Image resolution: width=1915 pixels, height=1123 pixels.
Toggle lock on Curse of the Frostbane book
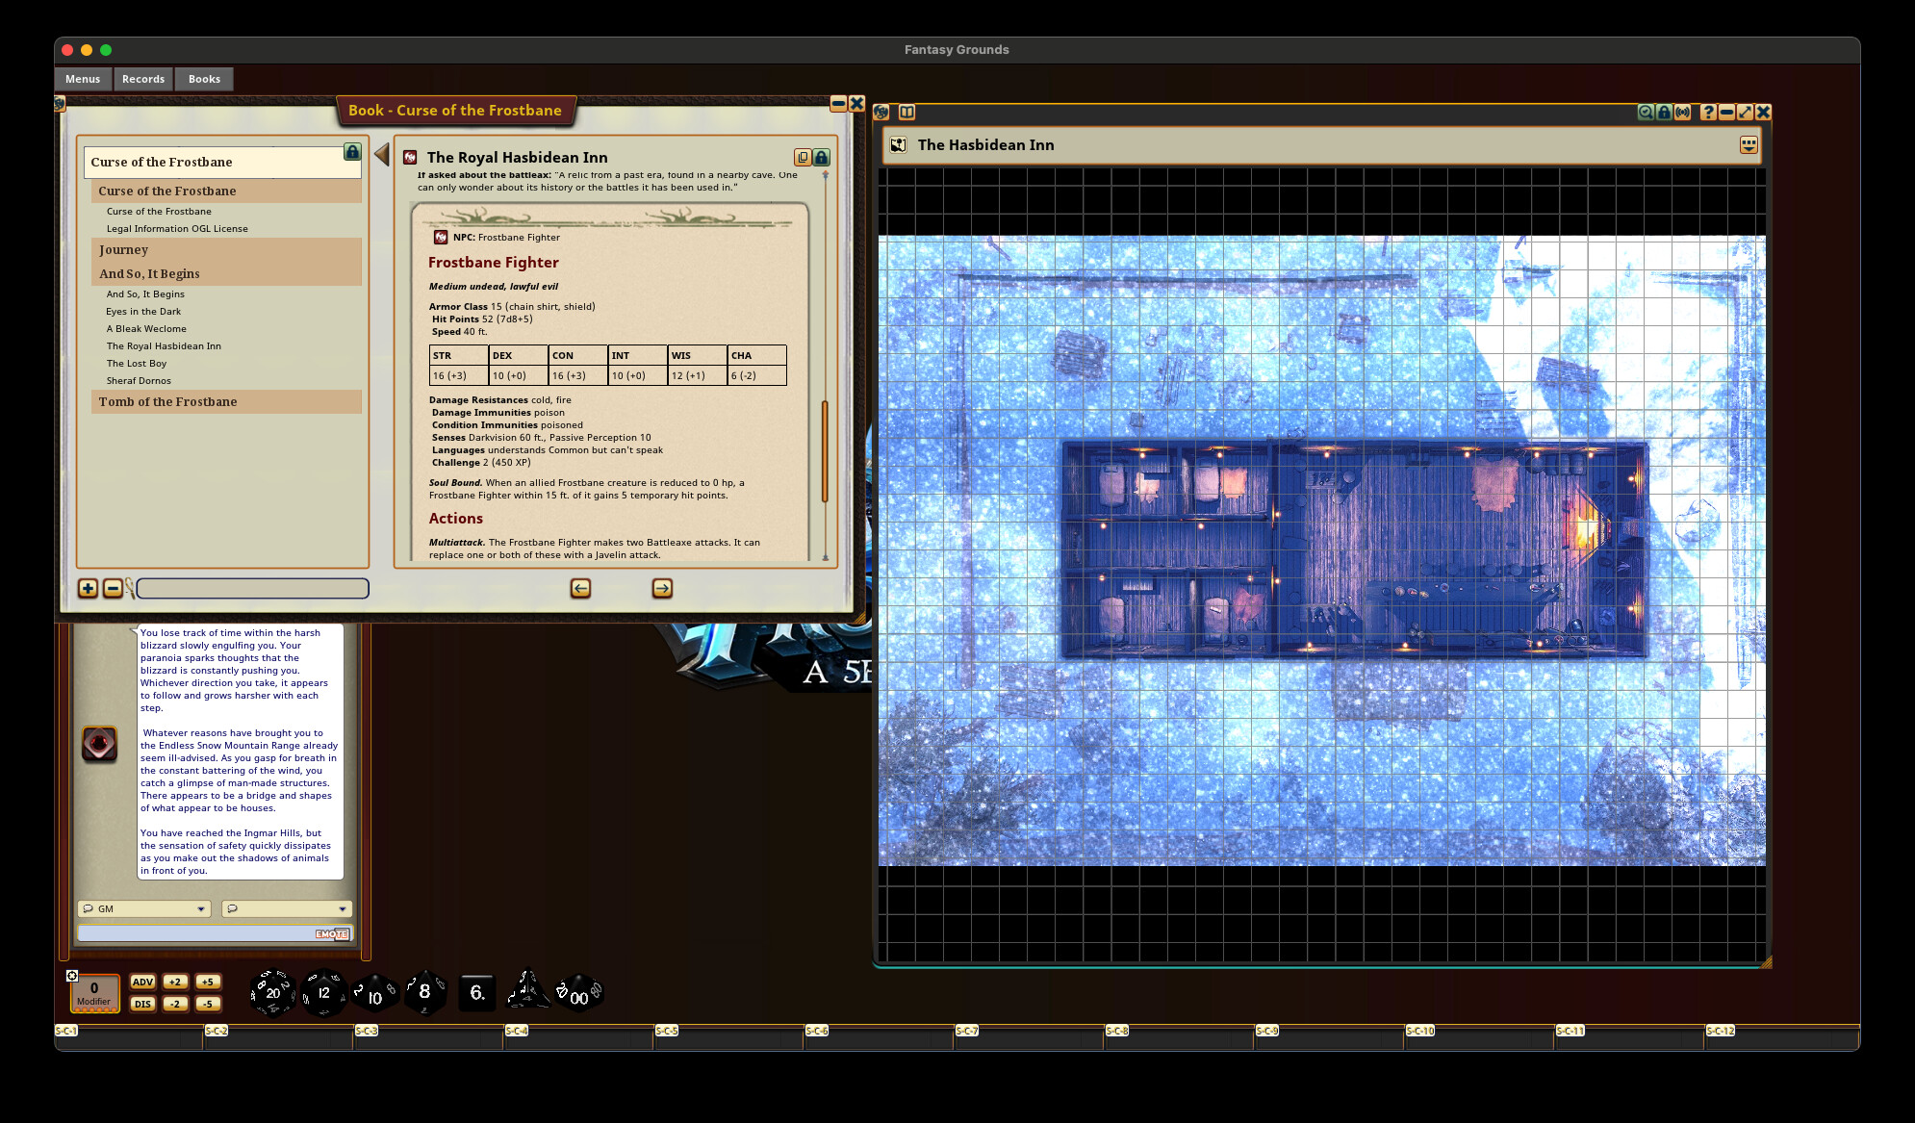(350, 153)
